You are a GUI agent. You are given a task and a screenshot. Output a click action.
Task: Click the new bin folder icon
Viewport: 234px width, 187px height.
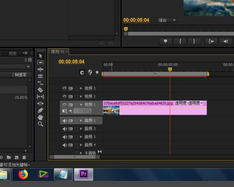click(9, 158)
